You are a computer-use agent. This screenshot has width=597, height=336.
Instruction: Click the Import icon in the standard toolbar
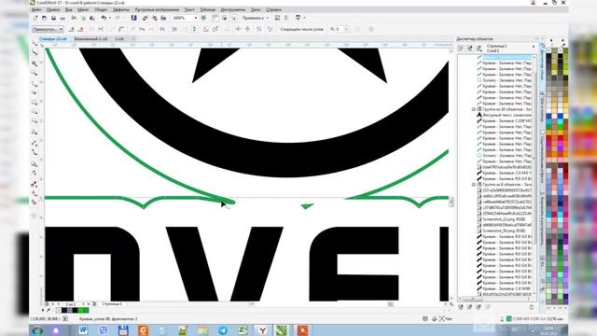tap(146, 18)
